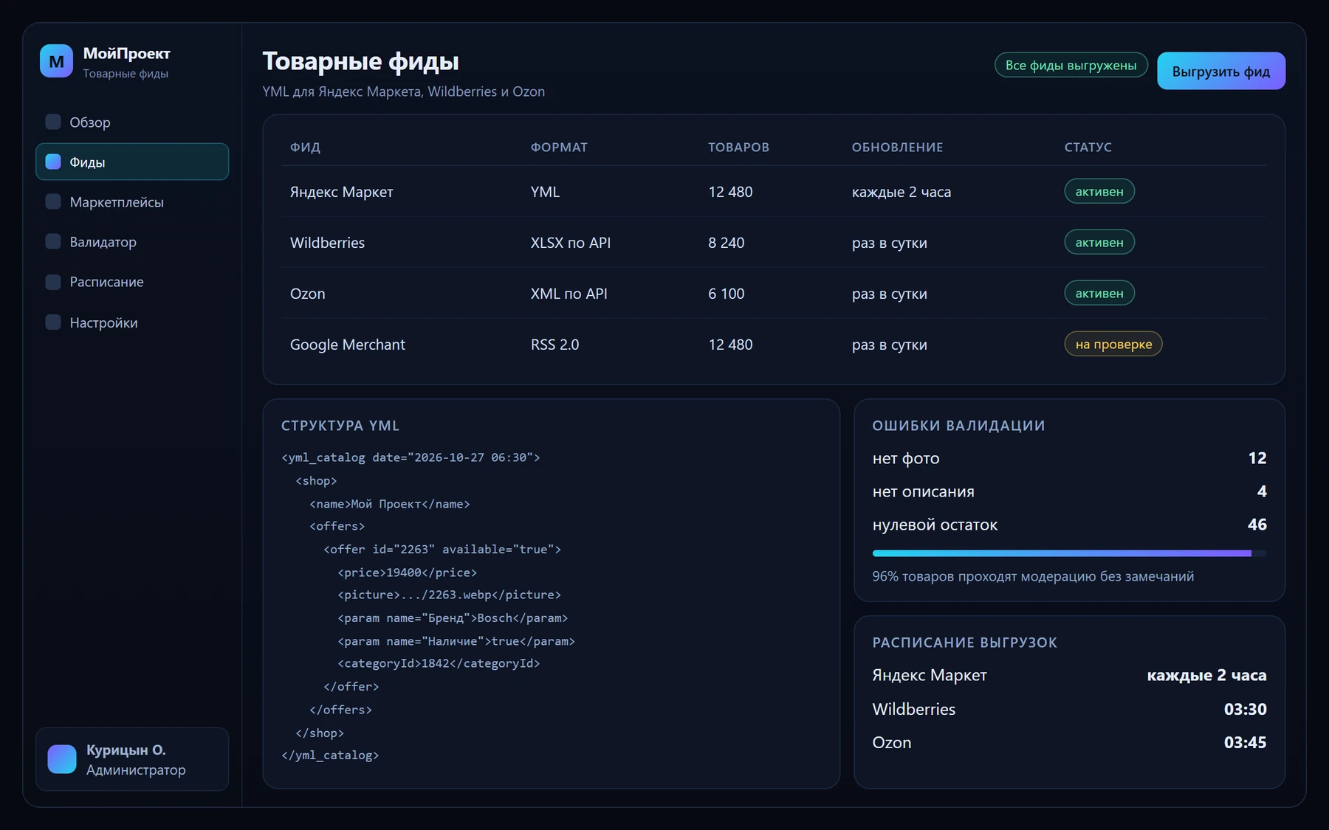Click the нулевой остаток count 46
The image size is (1329, 830).
1257,525
